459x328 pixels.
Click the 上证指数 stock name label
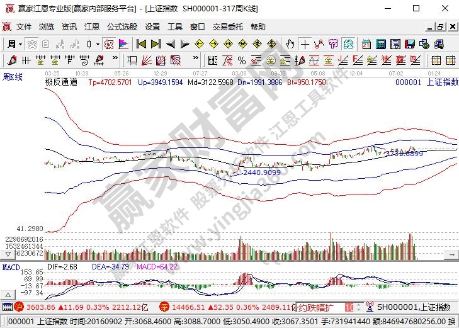point(443,82)
